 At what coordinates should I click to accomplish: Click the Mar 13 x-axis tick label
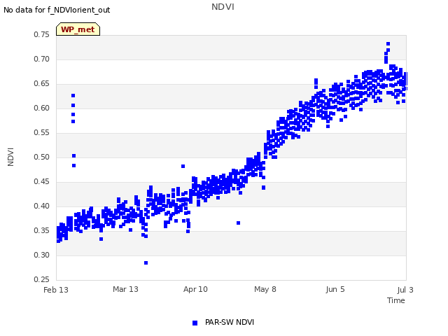click(125, 289)
